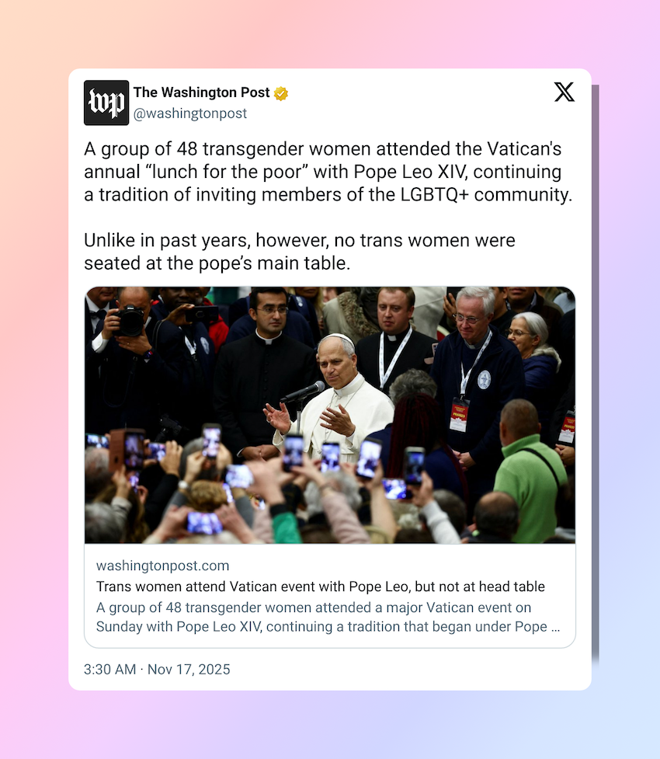Click the 3:30 AM timestamp
The height and width of the screenshot is (759, 660).
109,670
